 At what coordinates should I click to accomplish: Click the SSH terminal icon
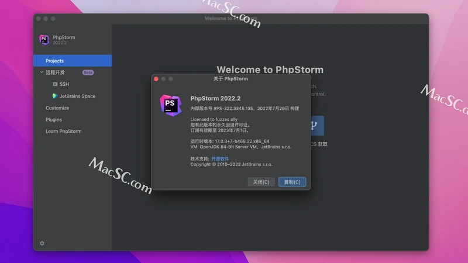55,84
